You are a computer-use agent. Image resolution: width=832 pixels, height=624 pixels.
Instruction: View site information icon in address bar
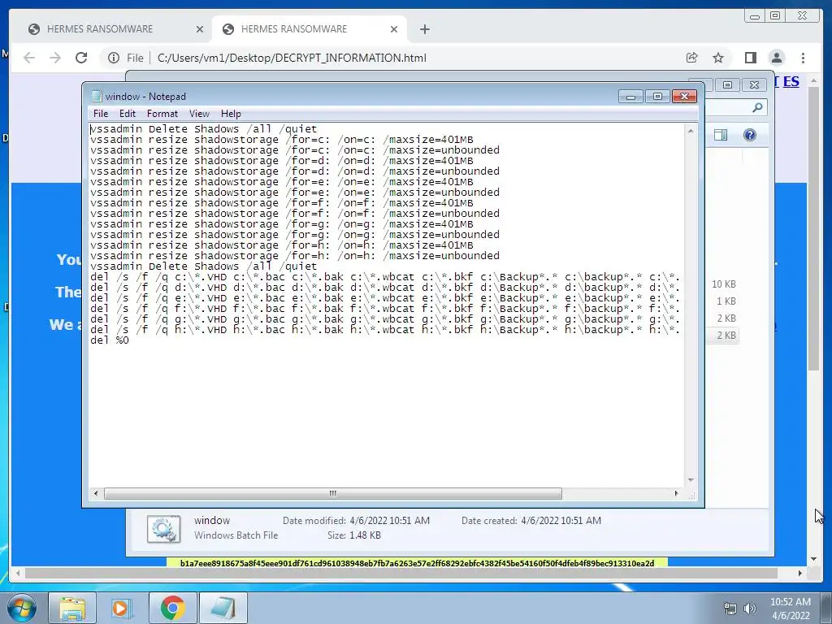[114, 58]
